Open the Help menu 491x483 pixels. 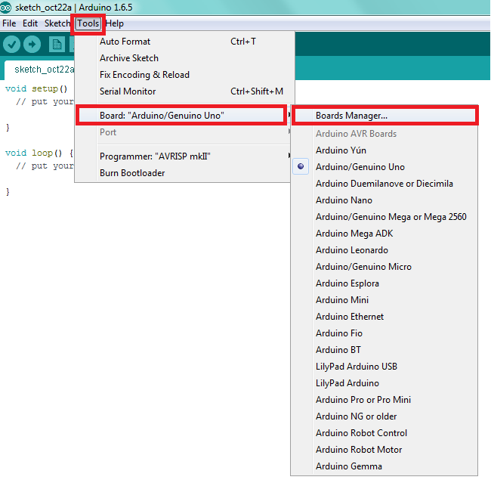pyautogui.click(x=115, y=23)
